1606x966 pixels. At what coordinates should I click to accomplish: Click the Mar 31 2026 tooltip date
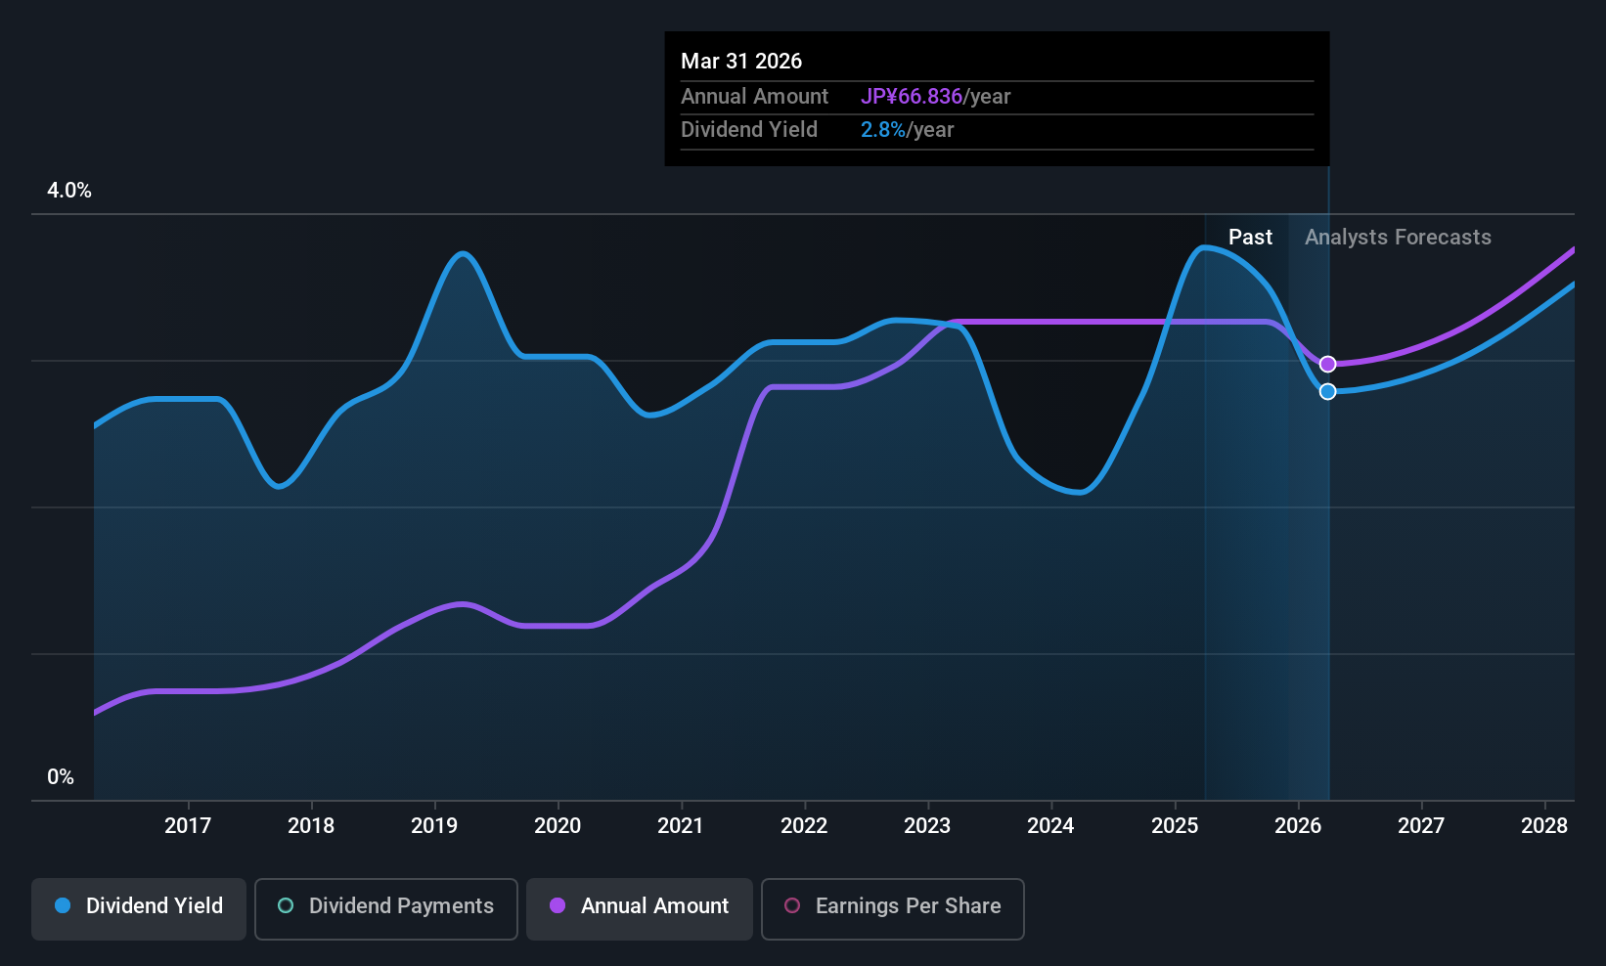tap(741, 62)
